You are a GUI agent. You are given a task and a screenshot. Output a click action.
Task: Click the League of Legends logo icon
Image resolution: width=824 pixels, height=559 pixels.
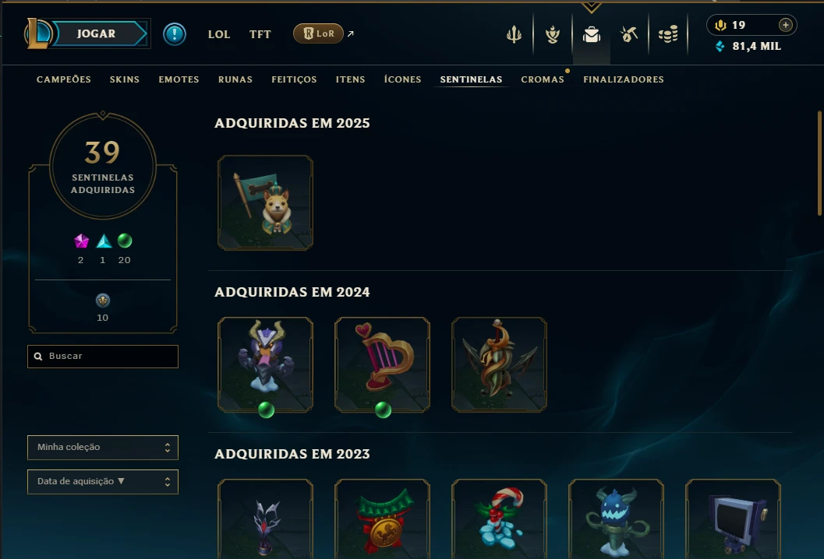[38, 33]
